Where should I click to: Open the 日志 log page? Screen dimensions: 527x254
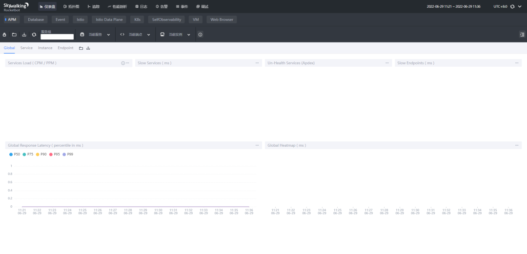click(141, 6)
